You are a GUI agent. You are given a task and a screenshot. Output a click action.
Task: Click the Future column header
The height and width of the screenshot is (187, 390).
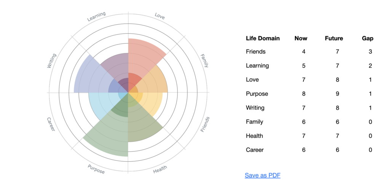pyautogui.click(x=334, y=38)
